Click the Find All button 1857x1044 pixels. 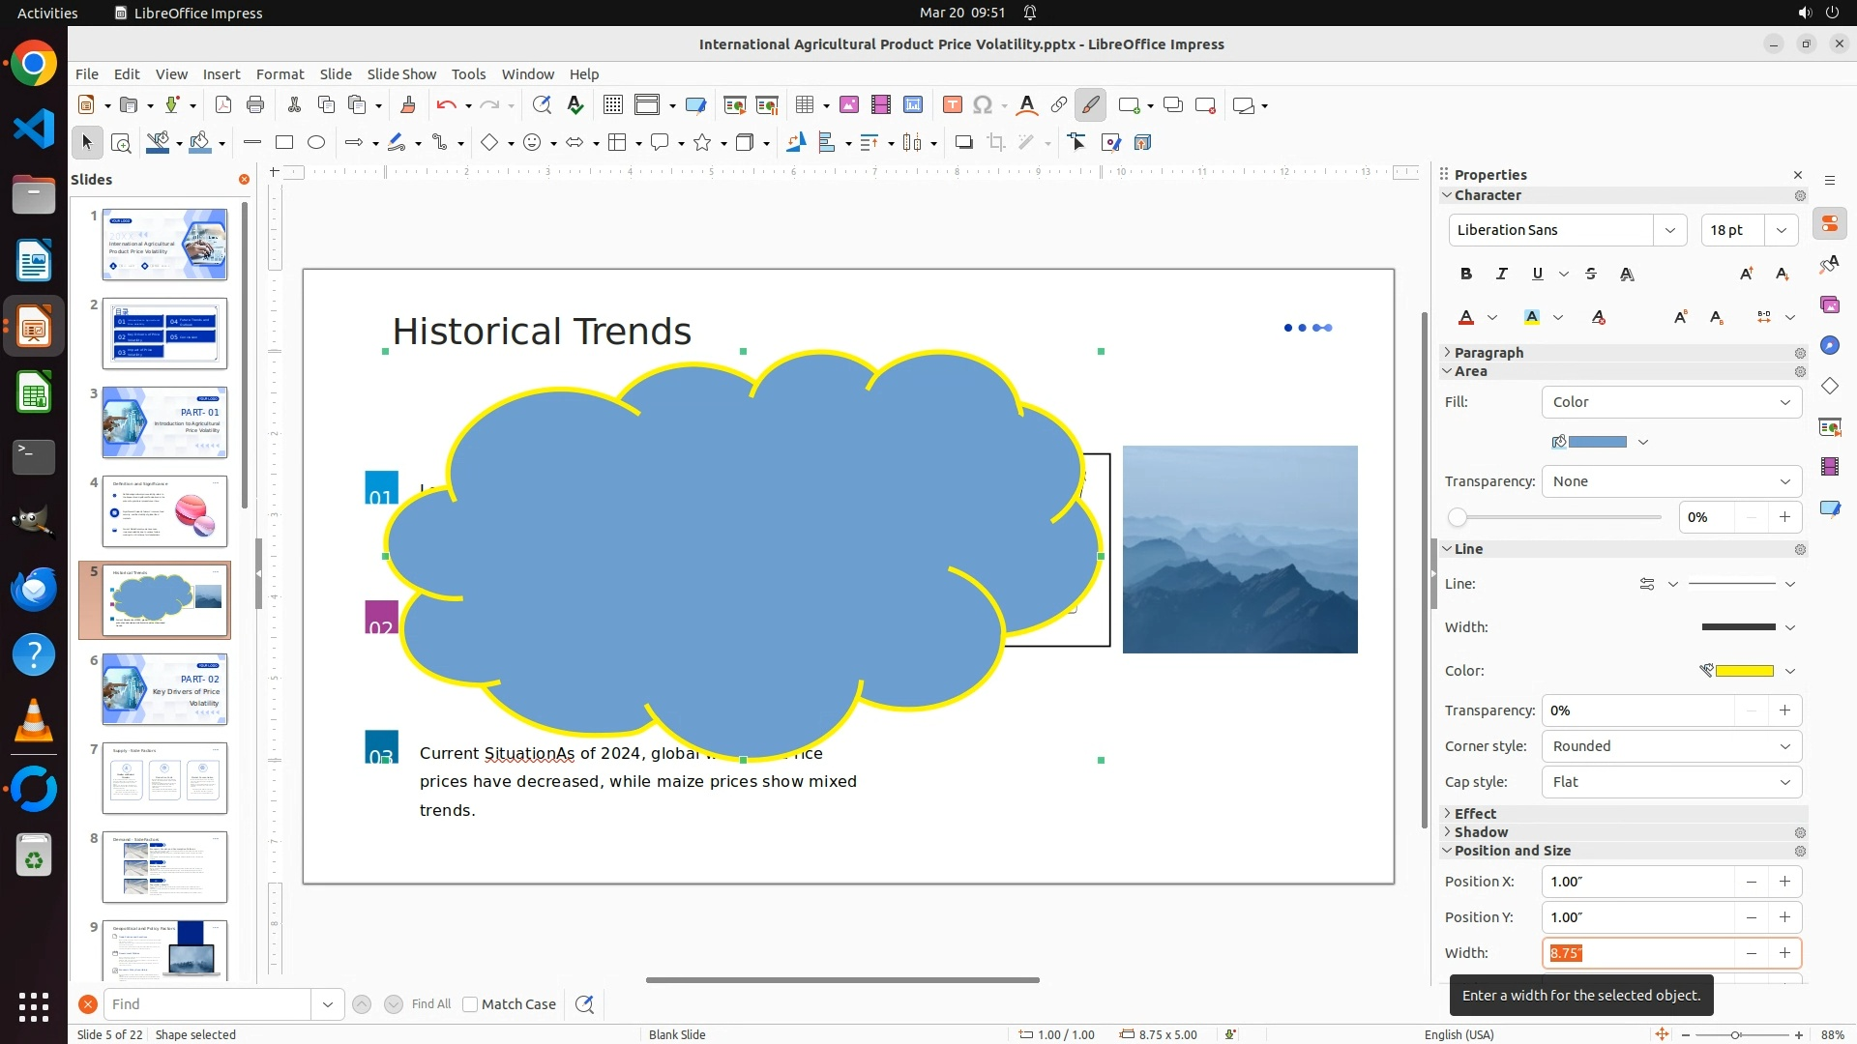coord(430,1004)
